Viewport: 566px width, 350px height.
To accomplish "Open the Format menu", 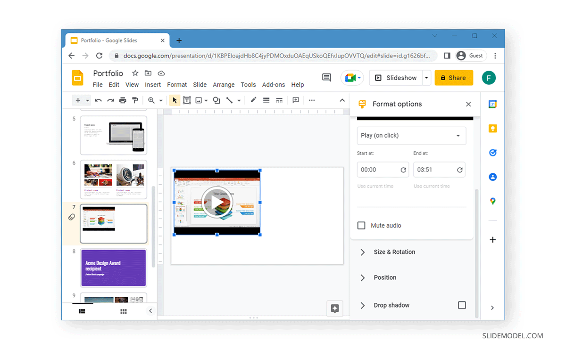I will coord(177,85).
